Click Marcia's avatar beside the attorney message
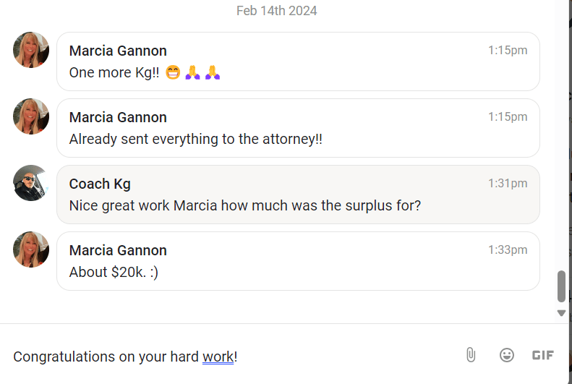This screenshot has height=384, width=572. [x=31, y=117]
